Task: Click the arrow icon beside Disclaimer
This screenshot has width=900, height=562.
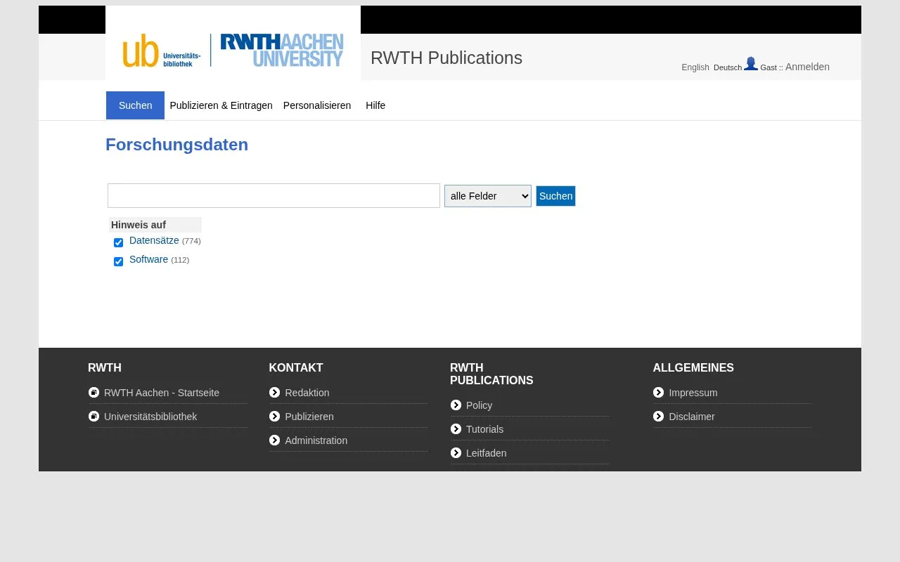Action: point(658,417)
